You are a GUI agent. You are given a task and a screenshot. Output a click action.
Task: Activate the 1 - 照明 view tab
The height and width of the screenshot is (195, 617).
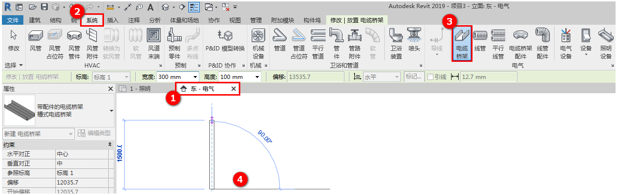click(x=141, y=88)
